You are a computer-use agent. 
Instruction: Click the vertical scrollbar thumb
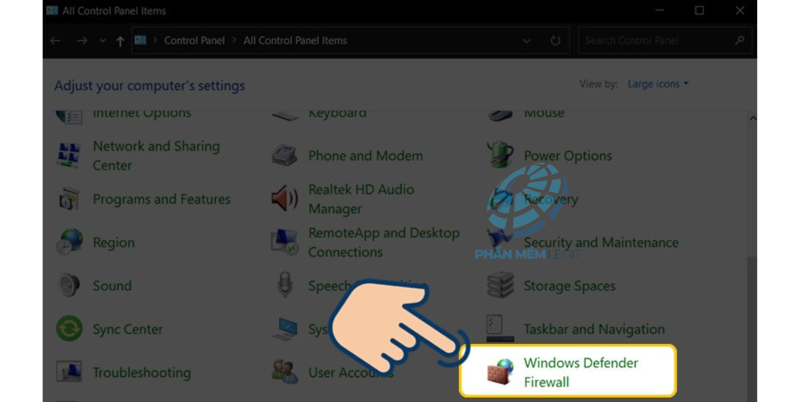tap(752, 328)
